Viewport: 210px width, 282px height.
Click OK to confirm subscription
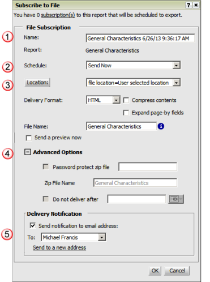155,271
